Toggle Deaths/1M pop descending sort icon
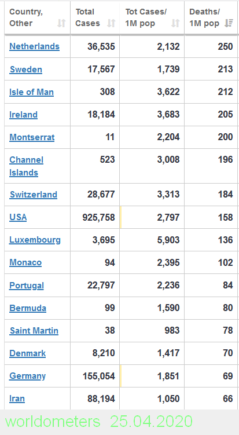 click(229, 23)
